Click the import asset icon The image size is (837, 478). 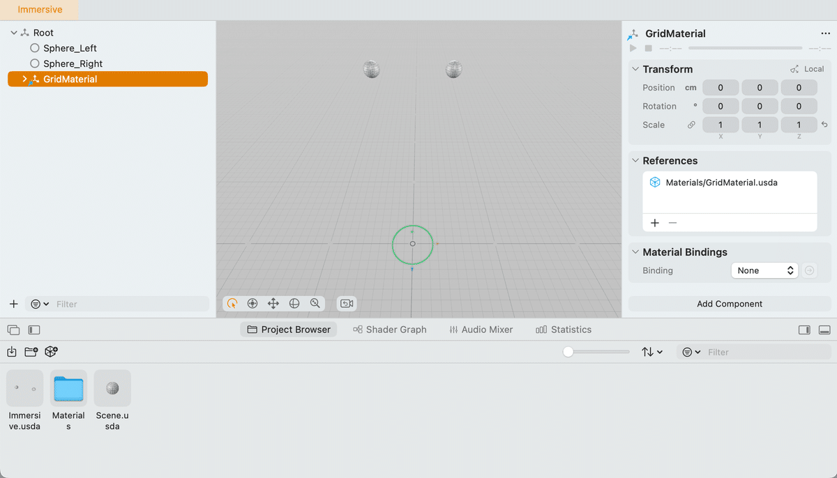(12, 352)
